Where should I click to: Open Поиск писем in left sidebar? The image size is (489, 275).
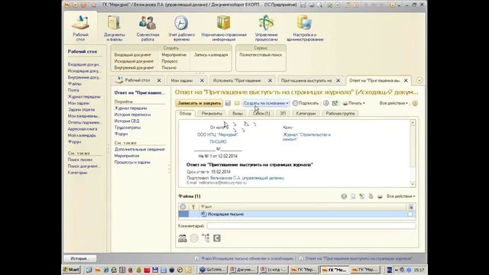point(79,160)
